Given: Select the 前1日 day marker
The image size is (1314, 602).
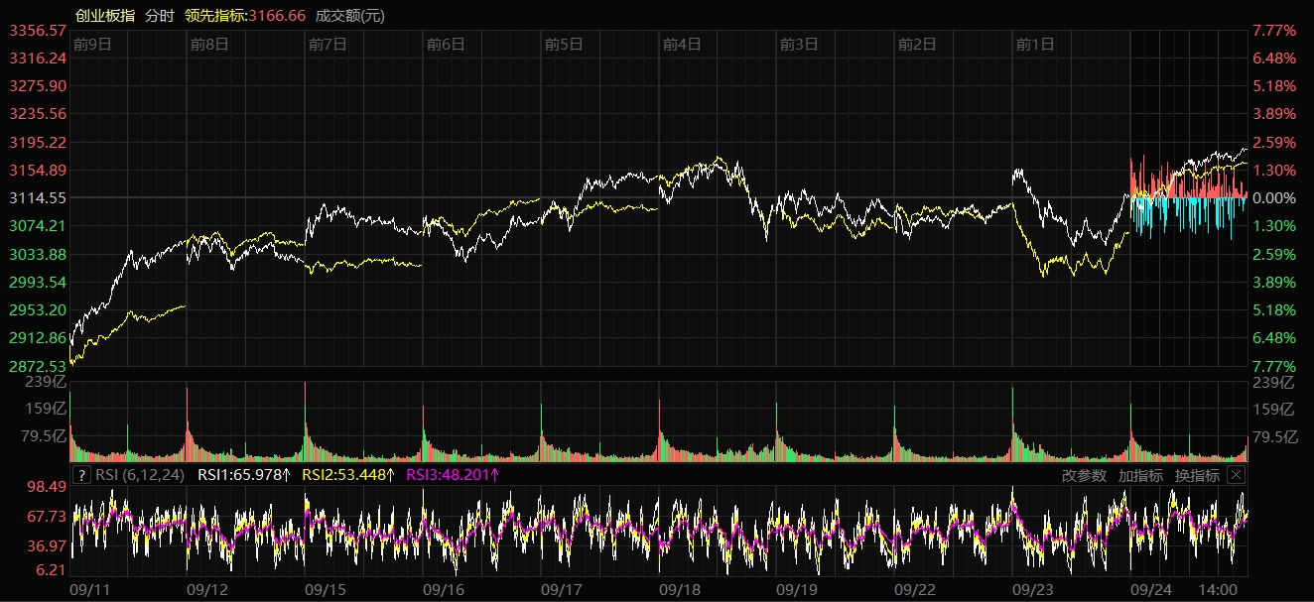Looking at the screenshot, I should pos(1035,44).
